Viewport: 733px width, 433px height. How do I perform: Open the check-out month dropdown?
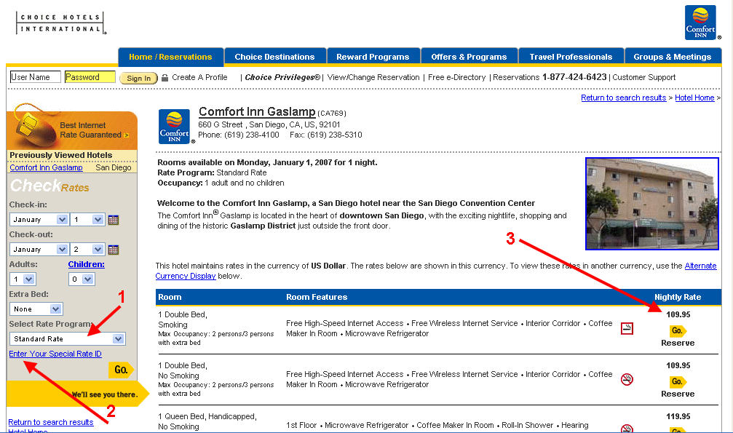(x=39, y=249)
